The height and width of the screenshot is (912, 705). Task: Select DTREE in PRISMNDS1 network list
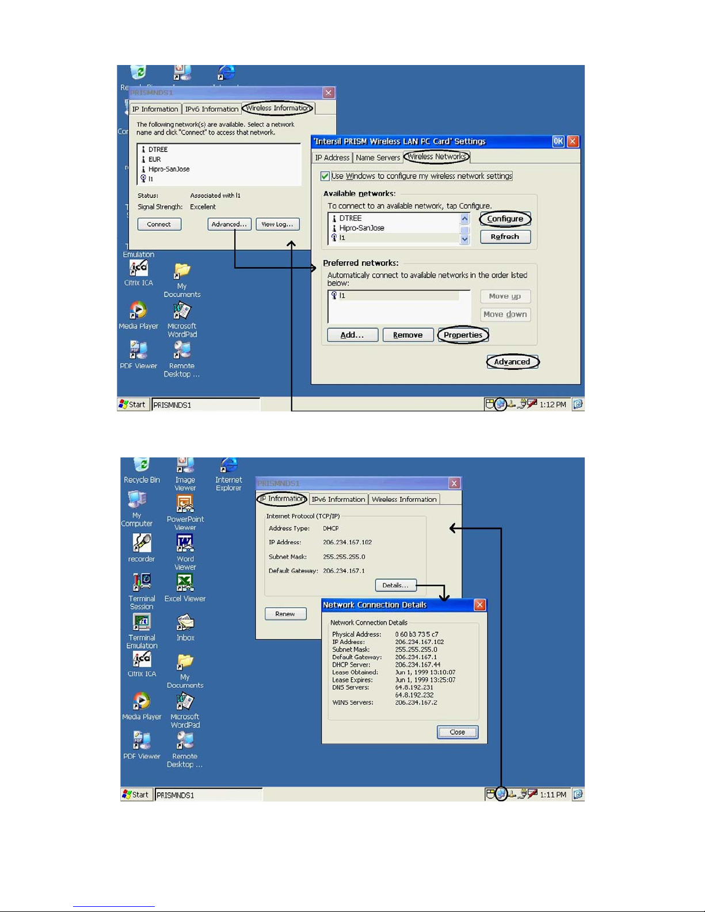pyautogui.click(x=219, y=150)
